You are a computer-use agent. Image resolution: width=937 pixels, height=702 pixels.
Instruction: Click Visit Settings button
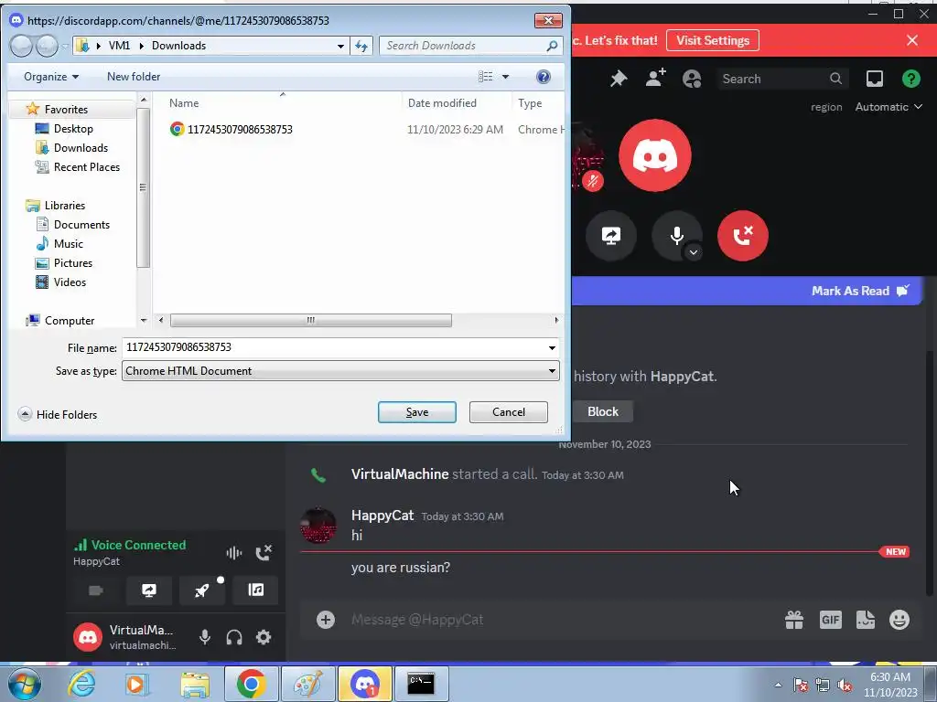[x=712, y=40]
